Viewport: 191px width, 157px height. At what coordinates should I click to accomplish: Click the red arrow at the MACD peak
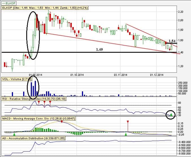tap(62, 121)
